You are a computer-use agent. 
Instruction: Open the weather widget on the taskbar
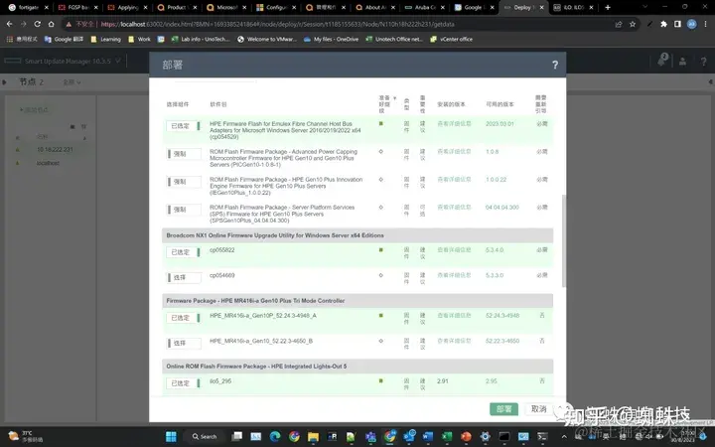click(x=25, y=436)
